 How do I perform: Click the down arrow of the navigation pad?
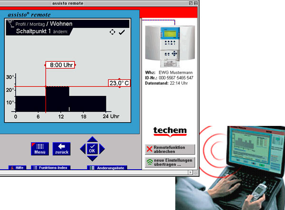coord(92,158)
